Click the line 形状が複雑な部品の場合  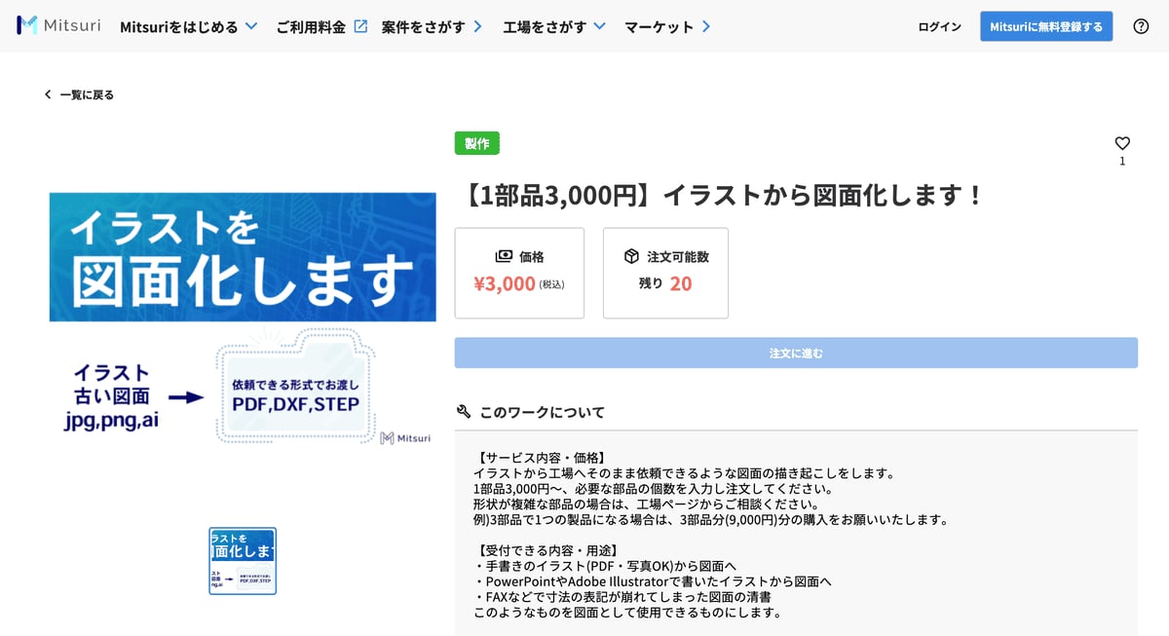[646, 504]
